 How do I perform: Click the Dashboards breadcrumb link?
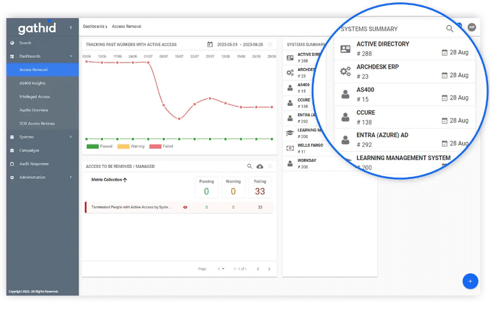(x=93, y=26)
